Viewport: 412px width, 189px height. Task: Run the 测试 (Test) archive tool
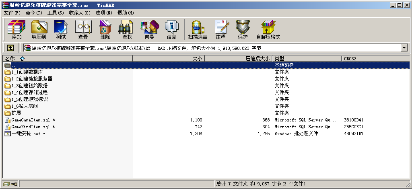click(61, 30)
